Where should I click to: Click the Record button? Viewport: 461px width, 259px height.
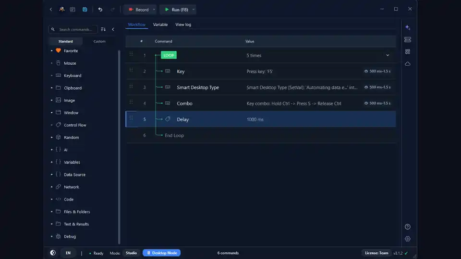pos(139,10)
